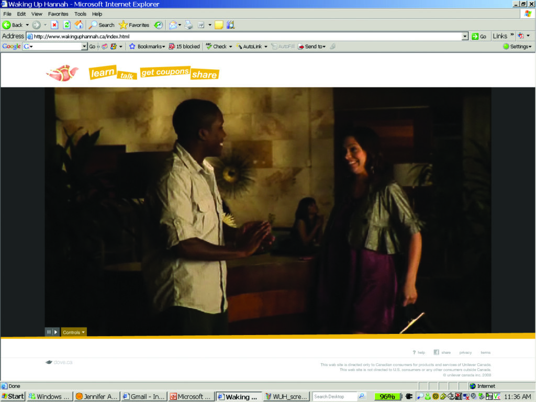Open the Help menu
The height and width of the screenshot is (402, 536).
[x=97, y=14]
